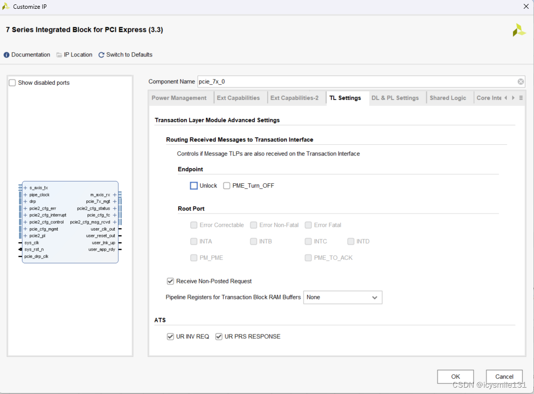Uncheck UR INV REQ option
Viewport: 534px width, 394px height.
170,336
